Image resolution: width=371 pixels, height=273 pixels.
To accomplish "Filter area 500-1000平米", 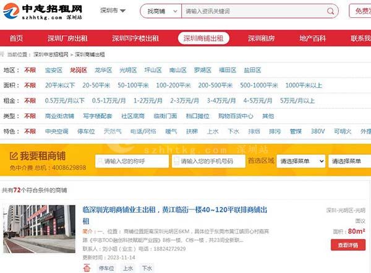I will 259,85.
